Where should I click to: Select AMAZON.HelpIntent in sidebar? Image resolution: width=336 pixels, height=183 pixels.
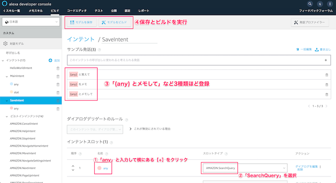click(x=22, y=131)
